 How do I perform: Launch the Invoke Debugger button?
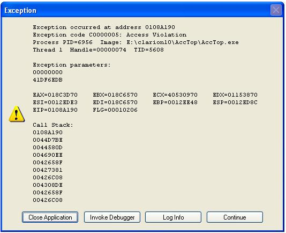112,217
